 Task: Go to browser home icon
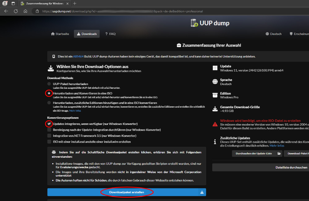point(25,11)
